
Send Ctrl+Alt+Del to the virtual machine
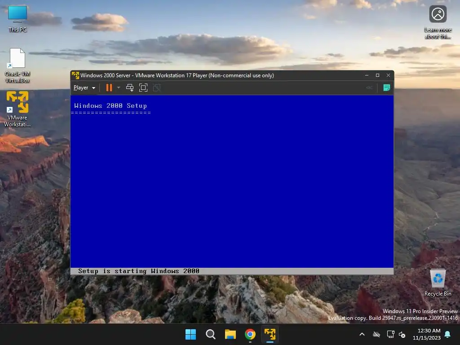(x=130, y=88)
